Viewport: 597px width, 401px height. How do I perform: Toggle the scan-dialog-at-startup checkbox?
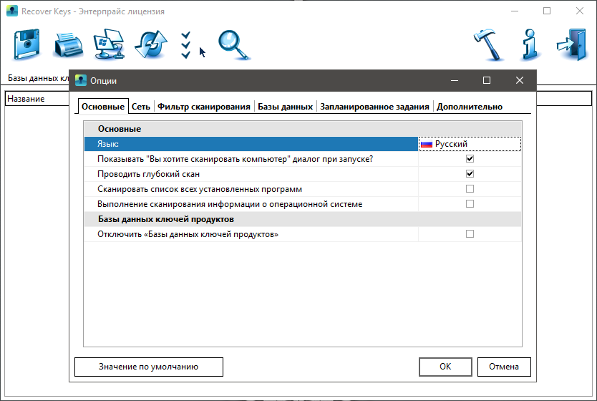click(470, 159)
